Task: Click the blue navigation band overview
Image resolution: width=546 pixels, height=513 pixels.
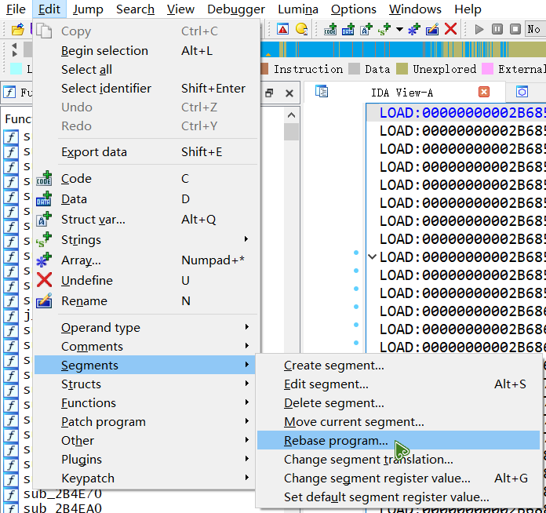Action: (x=403, y=49)
